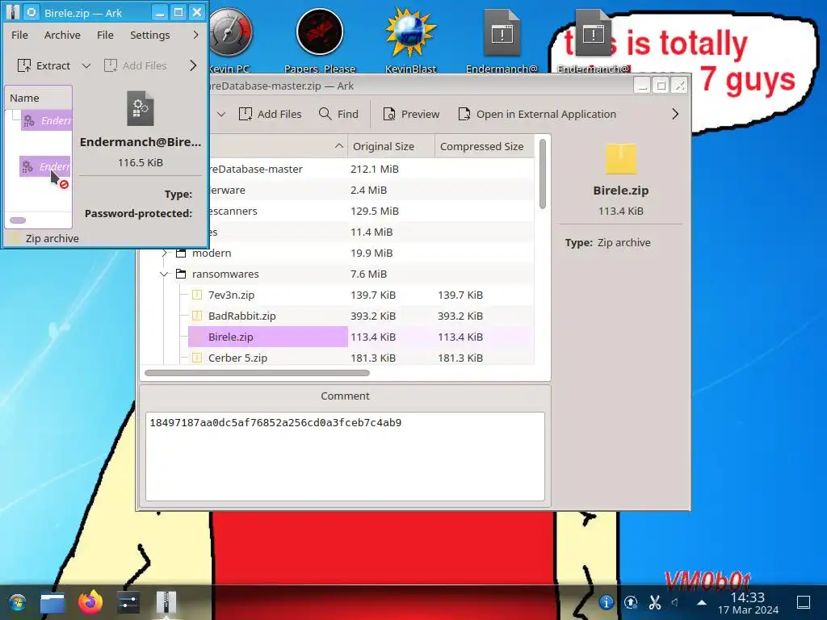Open the start menu button on the taskbar
Screen dimensions: 827x620
click(18, 602)
